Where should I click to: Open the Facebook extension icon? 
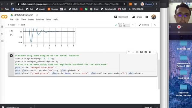point(135,4)
